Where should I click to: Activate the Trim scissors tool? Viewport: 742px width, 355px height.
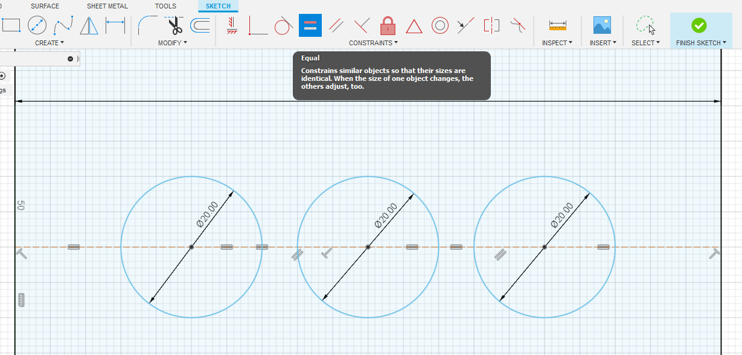174,25
